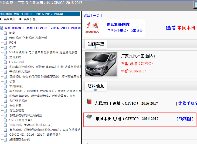Click 车型:思域（CIVIC）text
Viewport: 197px width, 144px height.
pos(137,64)
